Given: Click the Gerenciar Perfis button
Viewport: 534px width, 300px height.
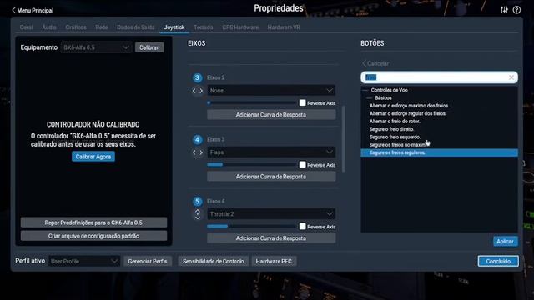Looking at the screenshot, I should click(148, 261).
